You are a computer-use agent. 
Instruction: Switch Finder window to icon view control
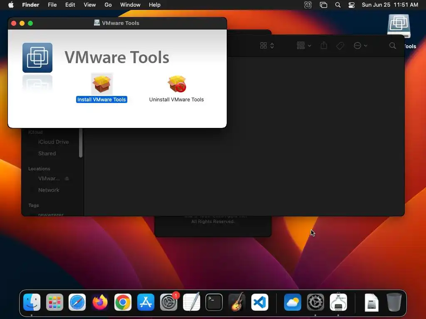pyautogui.click(x=267, y=46)
